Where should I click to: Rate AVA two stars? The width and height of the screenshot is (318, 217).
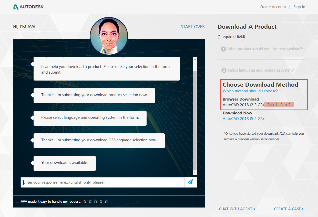pyautogui.click(x=90, y=201)
